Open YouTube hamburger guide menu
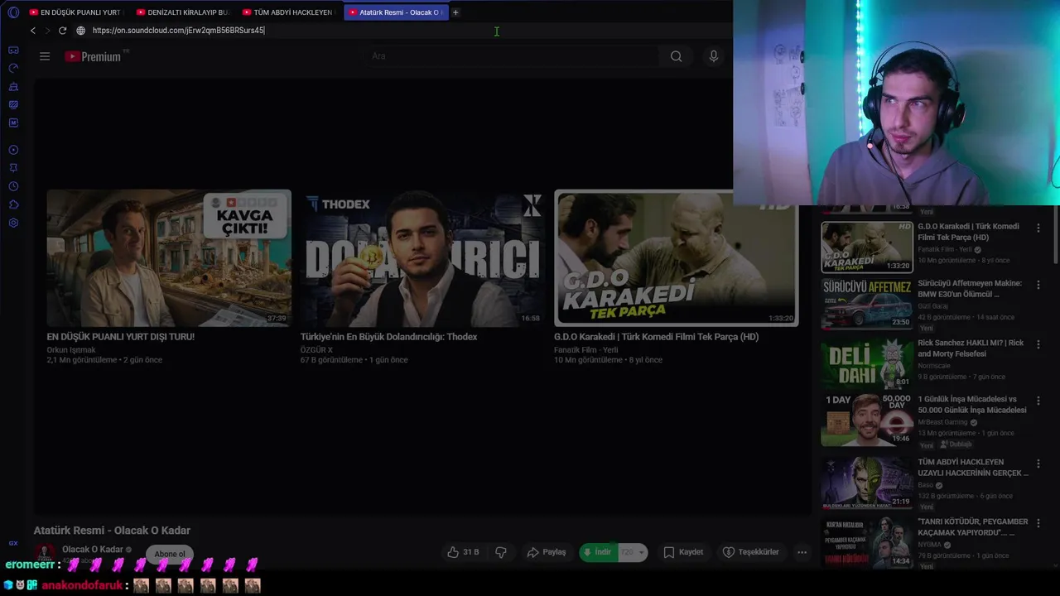 [45, 56]
